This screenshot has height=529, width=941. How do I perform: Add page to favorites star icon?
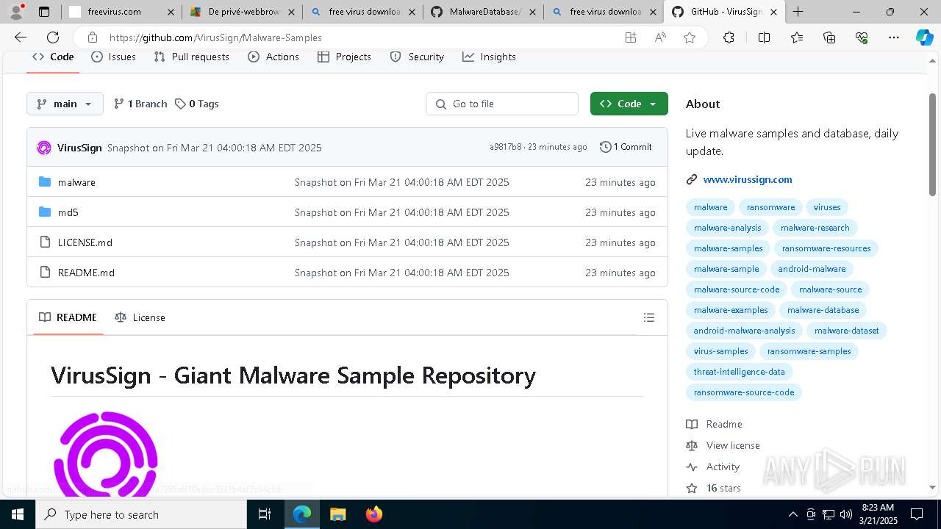click(x=690, y=37)
